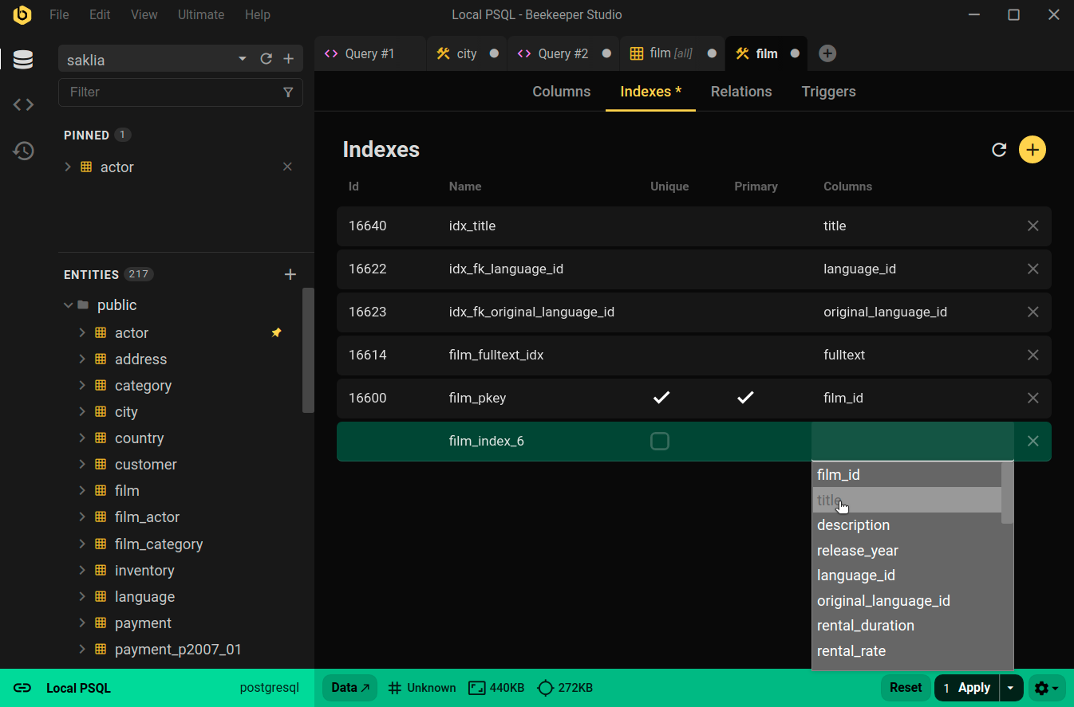Toggle Unique checkbox for film_index_6

pos(660,442)
